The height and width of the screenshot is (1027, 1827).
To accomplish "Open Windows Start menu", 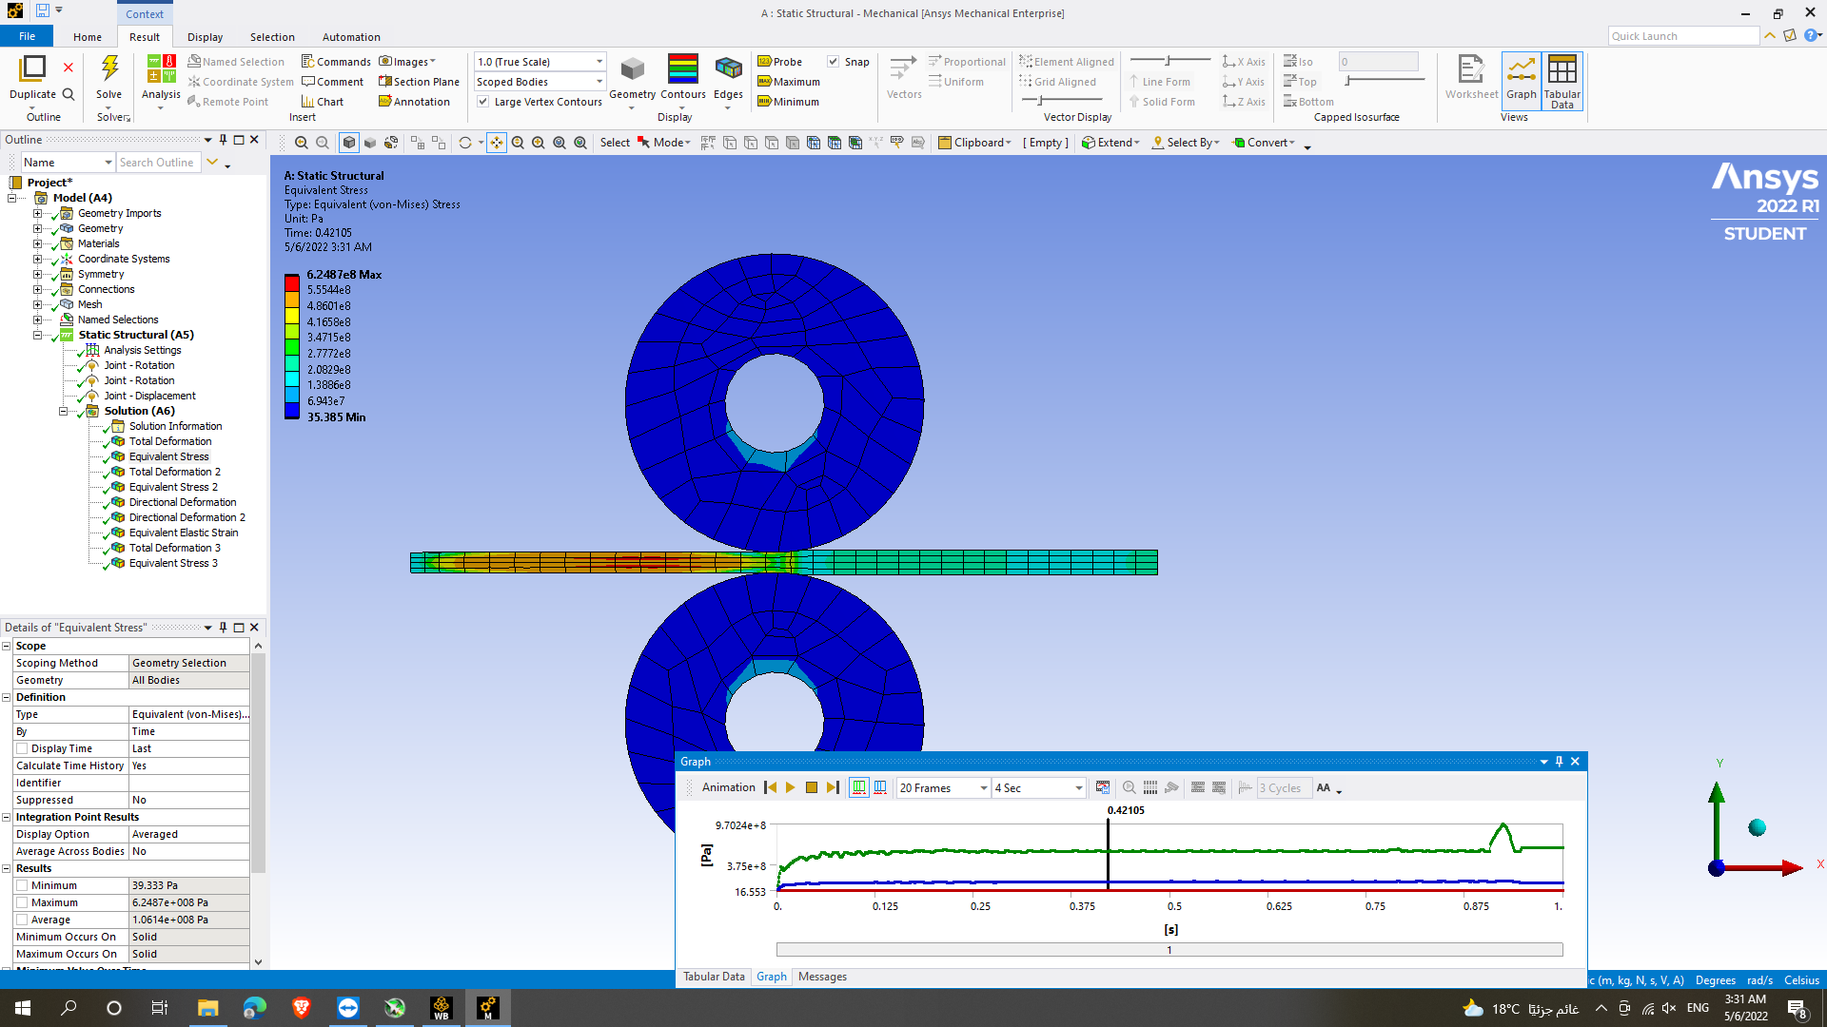I will [x=23, y=1008].
